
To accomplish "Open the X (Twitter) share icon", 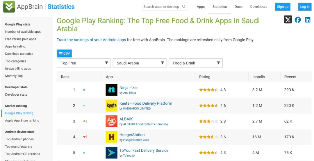I will point(288,20).
